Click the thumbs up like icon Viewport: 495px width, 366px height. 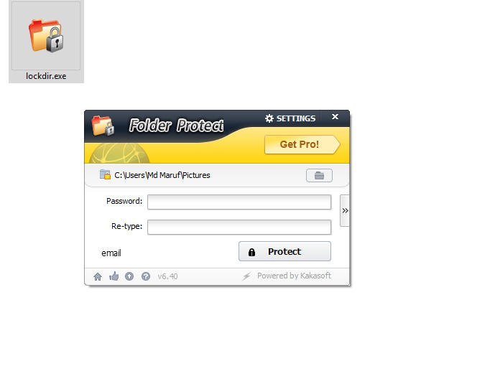(114, 276)
